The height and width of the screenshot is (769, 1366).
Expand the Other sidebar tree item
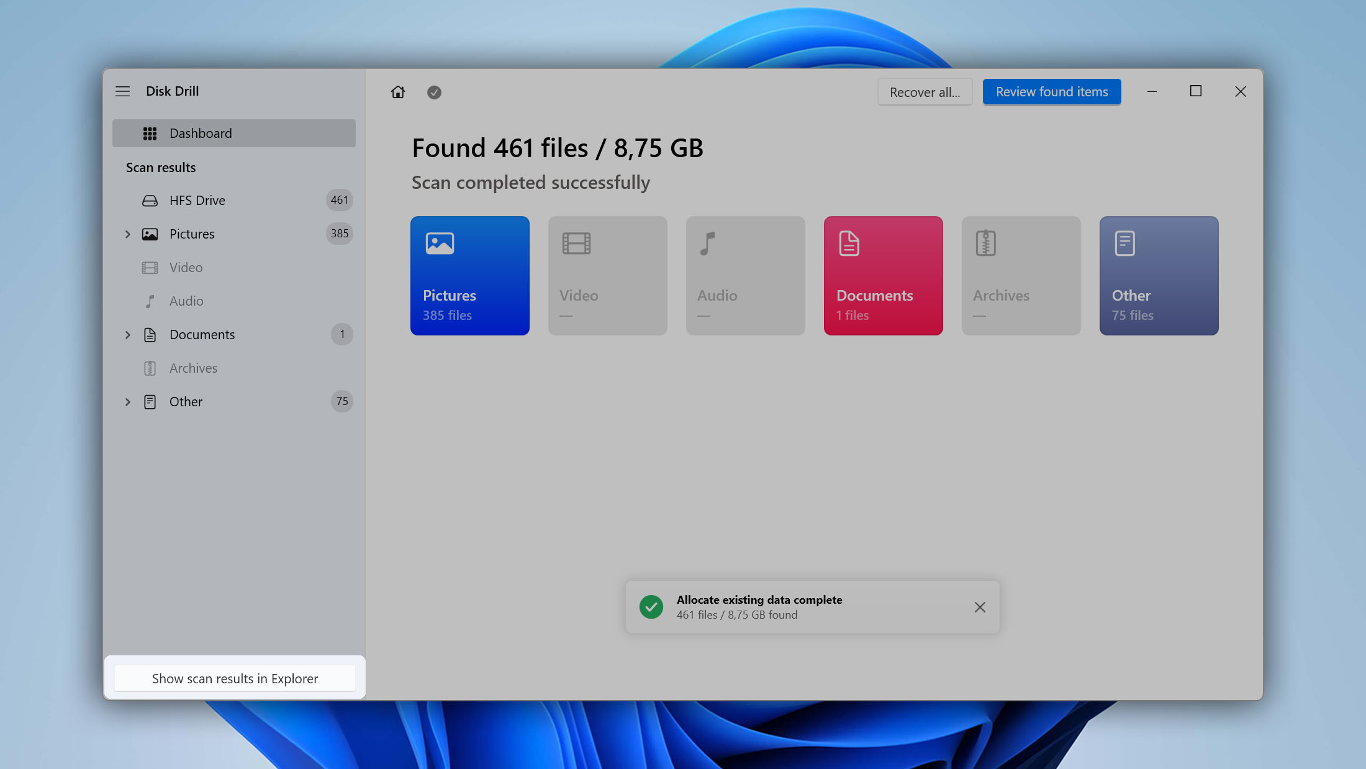coord(127,401)
